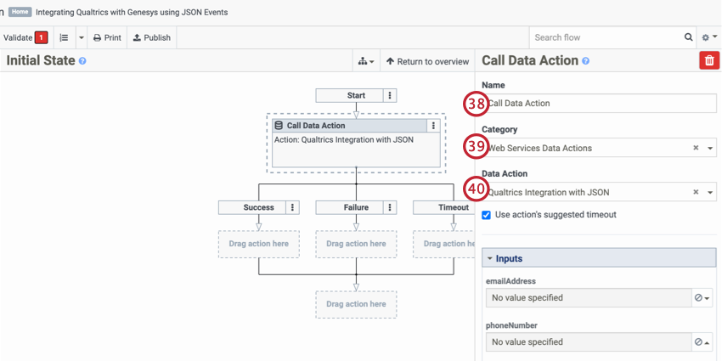722x361 pixels.
Task: Toggle Use action's suggested timeout checkbox
Action: click(x=487, y=215)
